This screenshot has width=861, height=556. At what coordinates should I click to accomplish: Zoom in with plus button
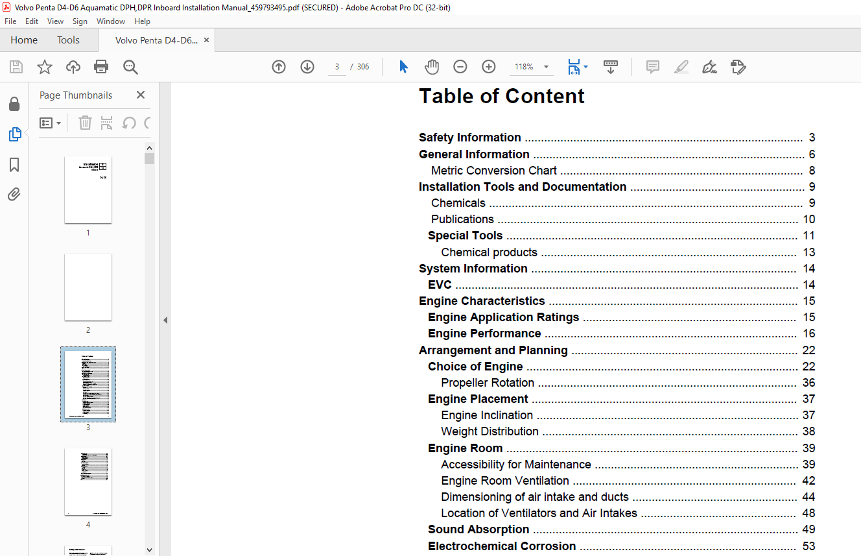489,67
